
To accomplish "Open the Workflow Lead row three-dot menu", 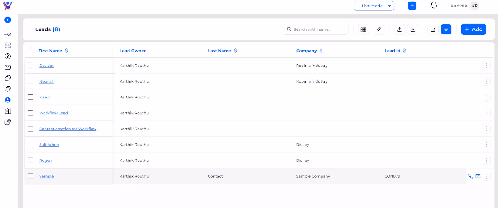I will (x=486, y=113).
